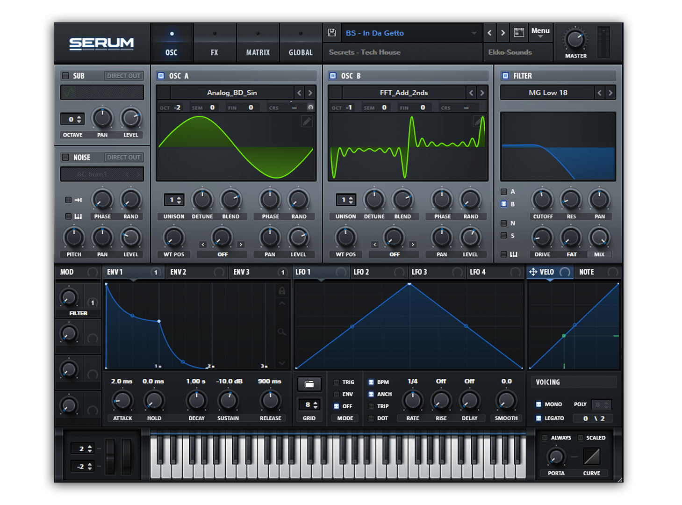Screen dimensions: 682x505
Task: Click the filter DRIVE knob
Action: coord(542,238)
